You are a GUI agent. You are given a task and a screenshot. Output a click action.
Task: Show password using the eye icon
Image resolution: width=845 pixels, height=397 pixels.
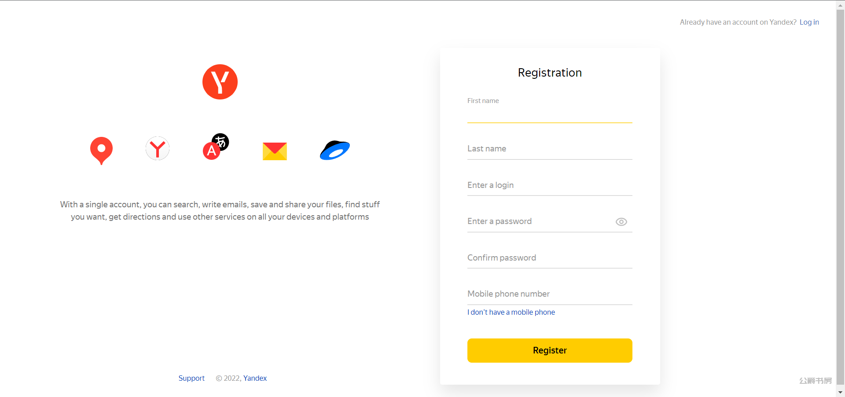[x=621, y=222]
